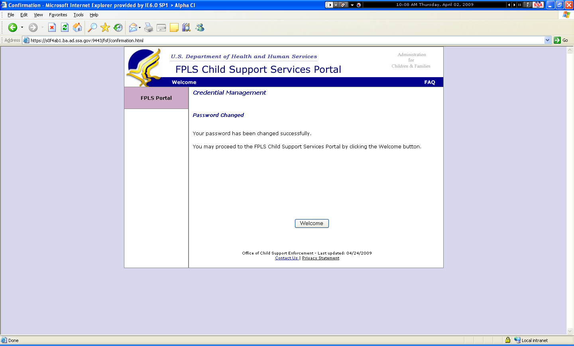Screen dimensions: 574x346
Task: Click the Go button beside address bar
Action: click(x=561, y=40)
